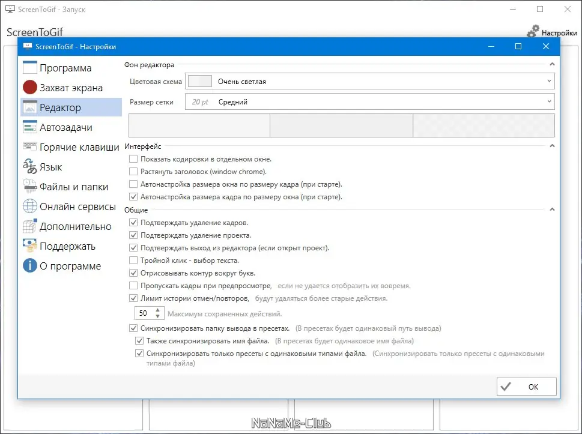Enable Тройной клик - выбор текста

pos(133,261)
